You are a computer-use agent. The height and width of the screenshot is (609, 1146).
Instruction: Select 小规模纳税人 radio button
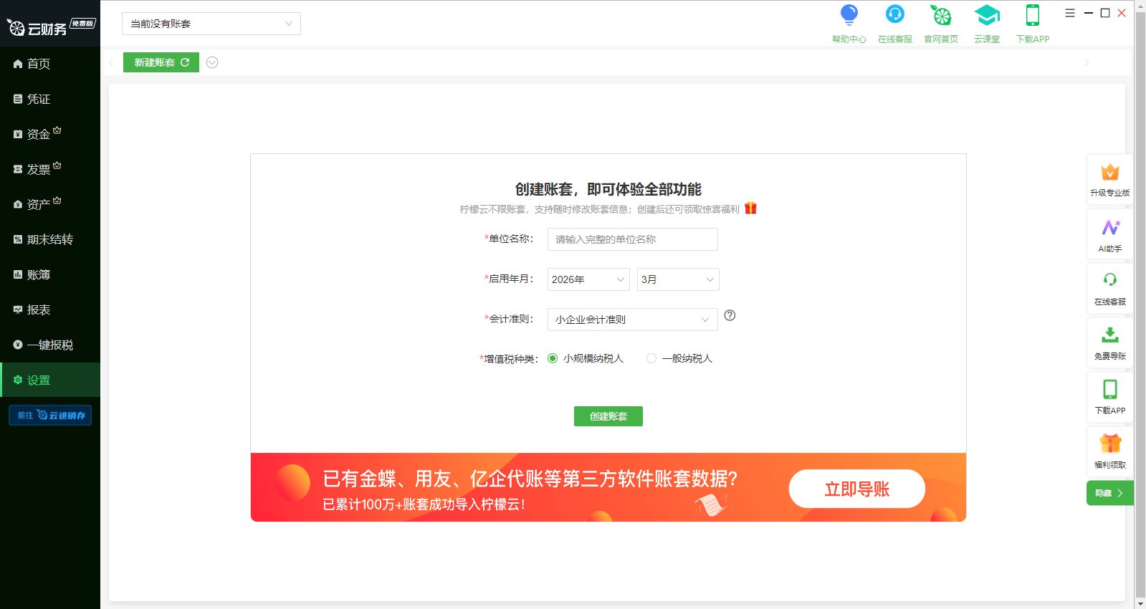pos(553,358)
